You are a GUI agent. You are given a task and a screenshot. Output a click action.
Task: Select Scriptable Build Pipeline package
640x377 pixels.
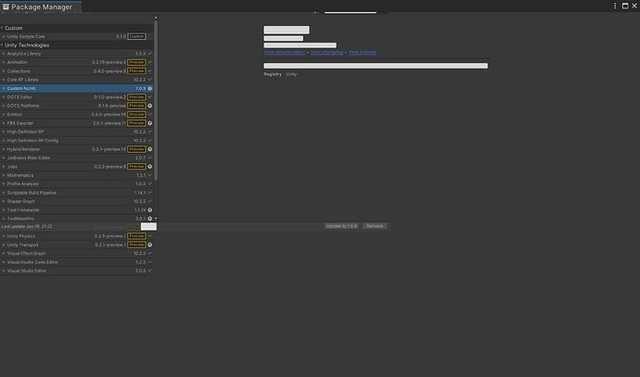click(77, 193)
